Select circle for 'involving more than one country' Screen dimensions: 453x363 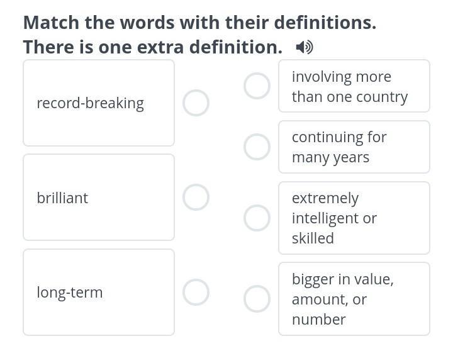[x=257, y=86]
